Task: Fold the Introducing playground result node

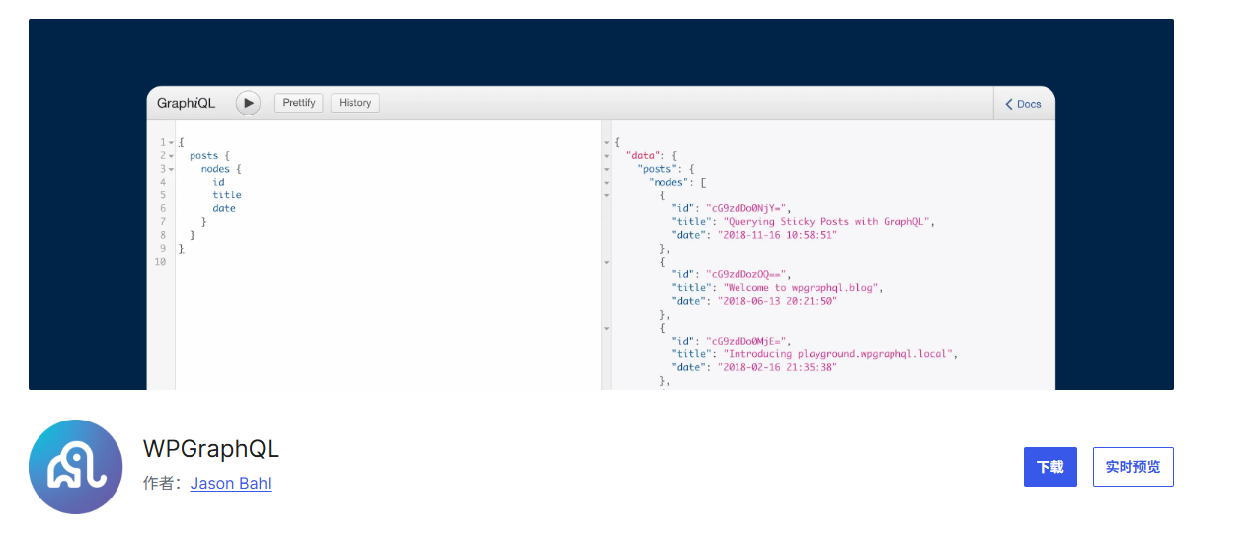Action: click(607, 327)
